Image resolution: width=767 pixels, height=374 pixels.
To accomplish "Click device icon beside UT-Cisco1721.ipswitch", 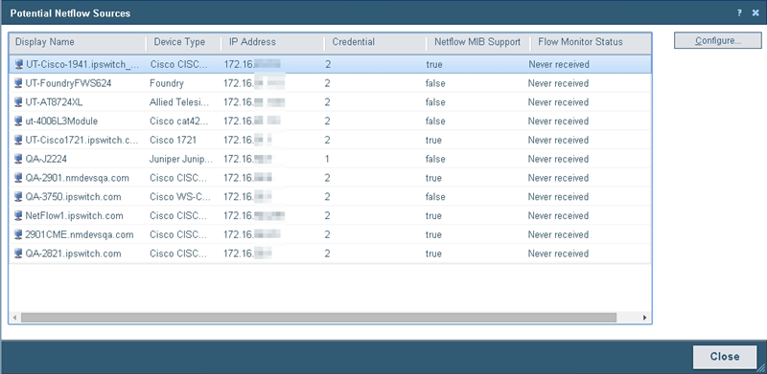I will [x=18, y=140].
